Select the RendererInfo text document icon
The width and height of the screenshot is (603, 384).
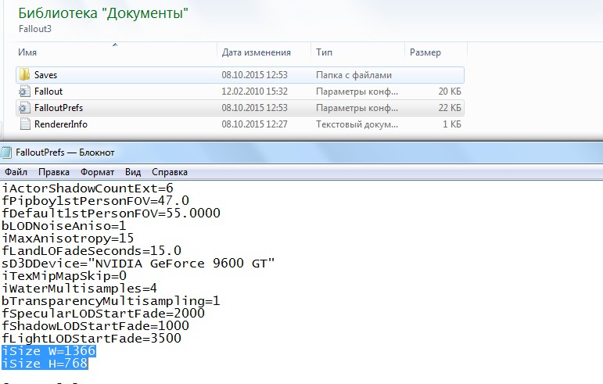click(x=24, y=124)
